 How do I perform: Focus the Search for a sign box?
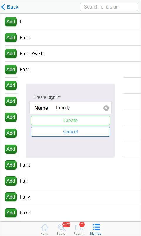109,7
